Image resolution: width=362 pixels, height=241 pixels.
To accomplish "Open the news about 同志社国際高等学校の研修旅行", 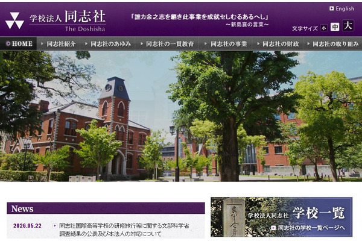I will point(124,230).
